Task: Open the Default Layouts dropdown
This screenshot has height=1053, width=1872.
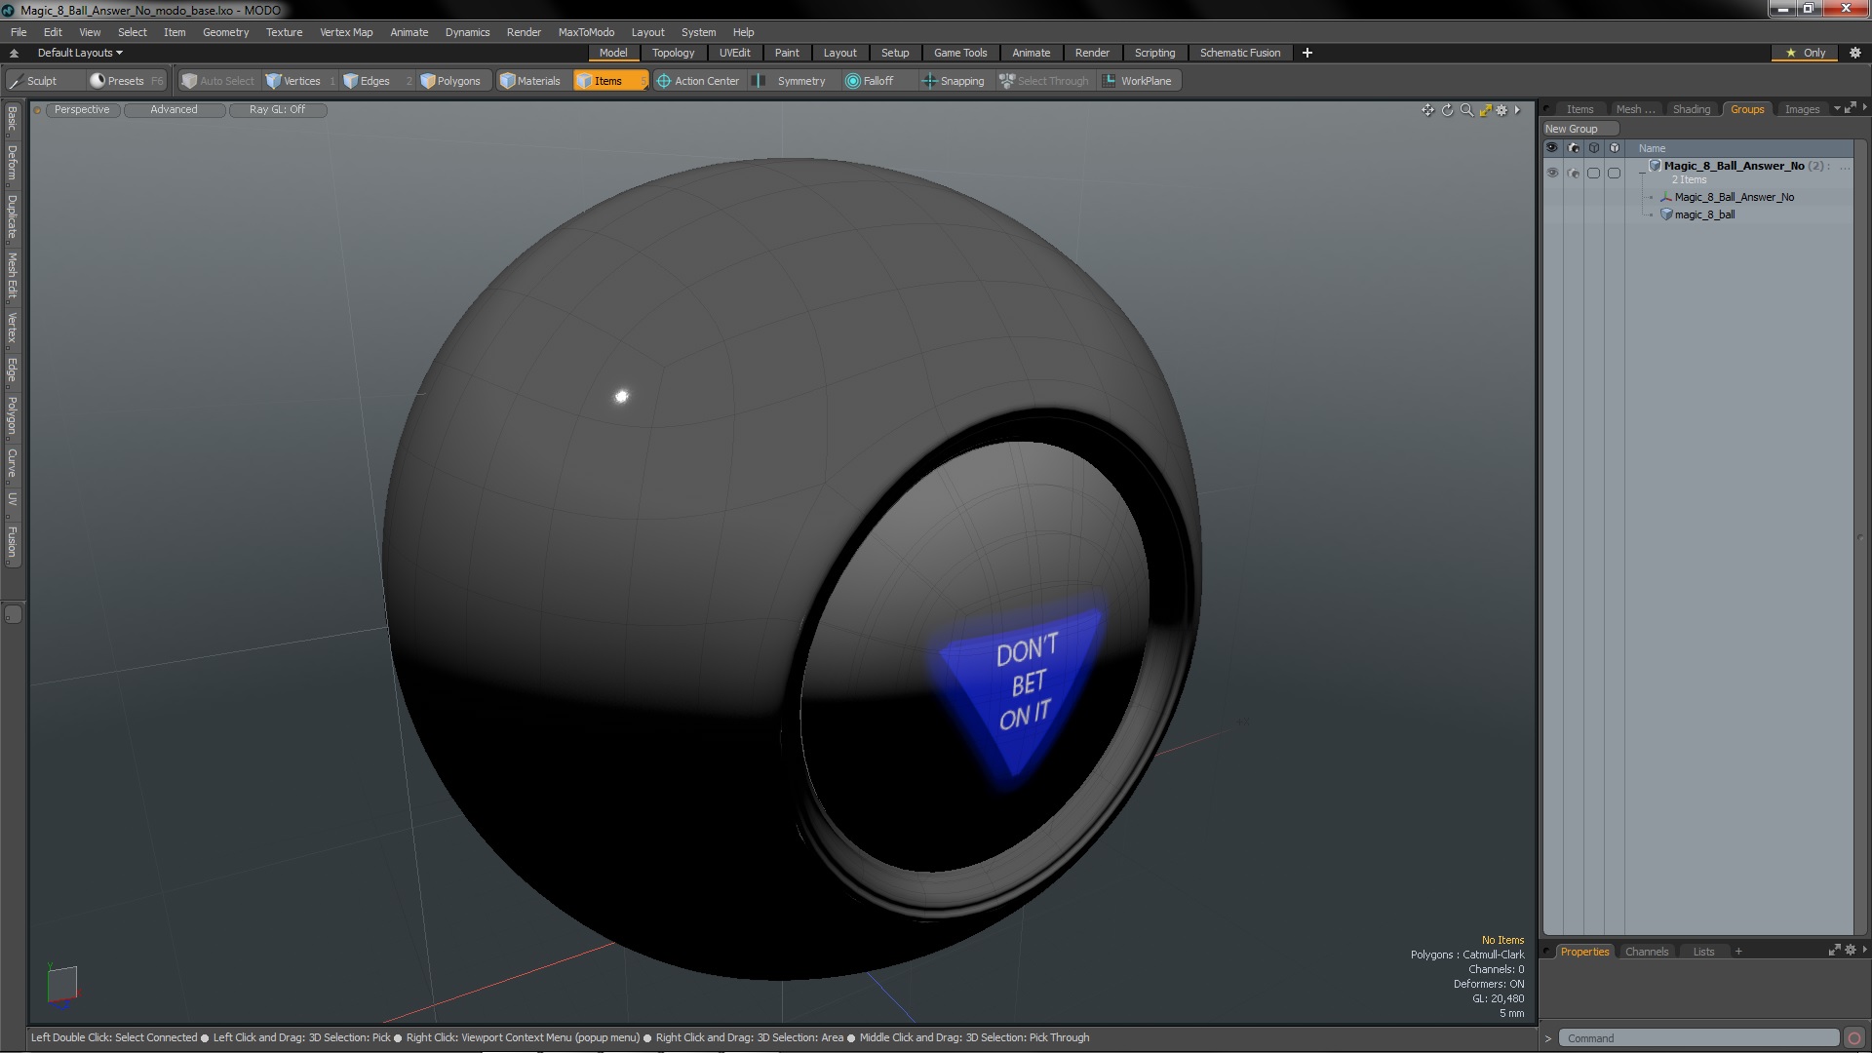Action: click(x=80, y=53)
